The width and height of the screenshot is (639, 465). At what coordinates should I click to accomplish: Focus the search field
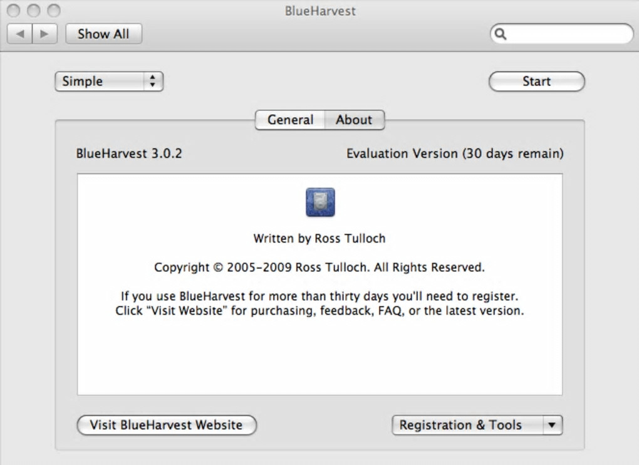pyautogui.click(x=561, y=34)
